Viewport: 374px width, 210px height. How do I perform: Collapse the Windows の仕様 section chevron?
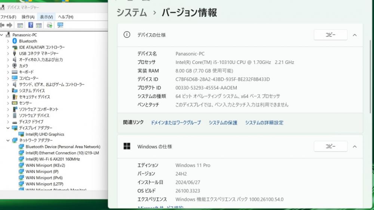[355, 146]
